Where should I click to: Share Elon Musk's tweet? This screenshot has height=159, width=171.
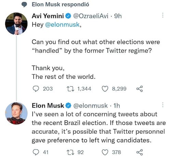click(x=140, y=152)
